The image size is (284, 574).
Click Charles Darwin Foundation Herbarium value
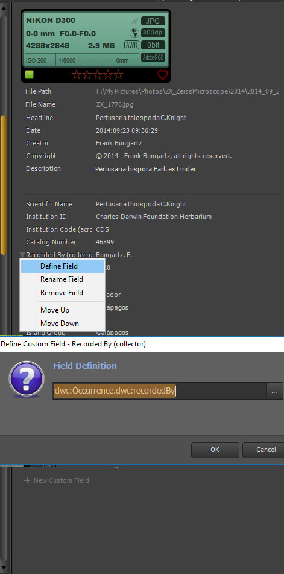[x=154, y=217]
